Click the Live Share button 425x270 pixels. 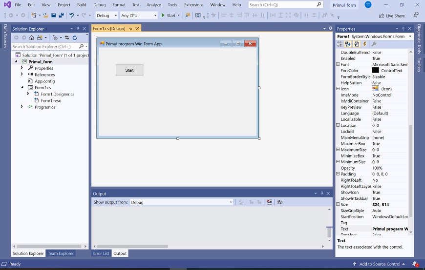tap(391, 16)
